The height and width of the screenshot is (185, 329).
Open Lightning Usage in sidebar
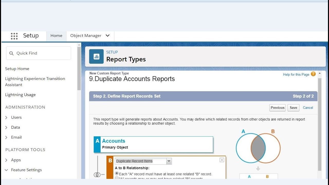click(x=20, y=95)
